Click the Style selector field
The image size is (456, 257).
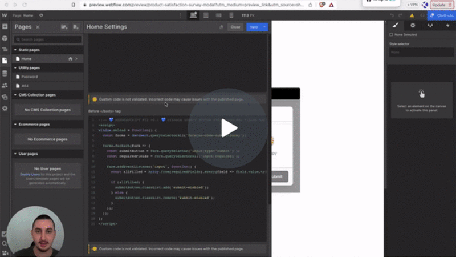pyautogui.click(x=421, y=52)
